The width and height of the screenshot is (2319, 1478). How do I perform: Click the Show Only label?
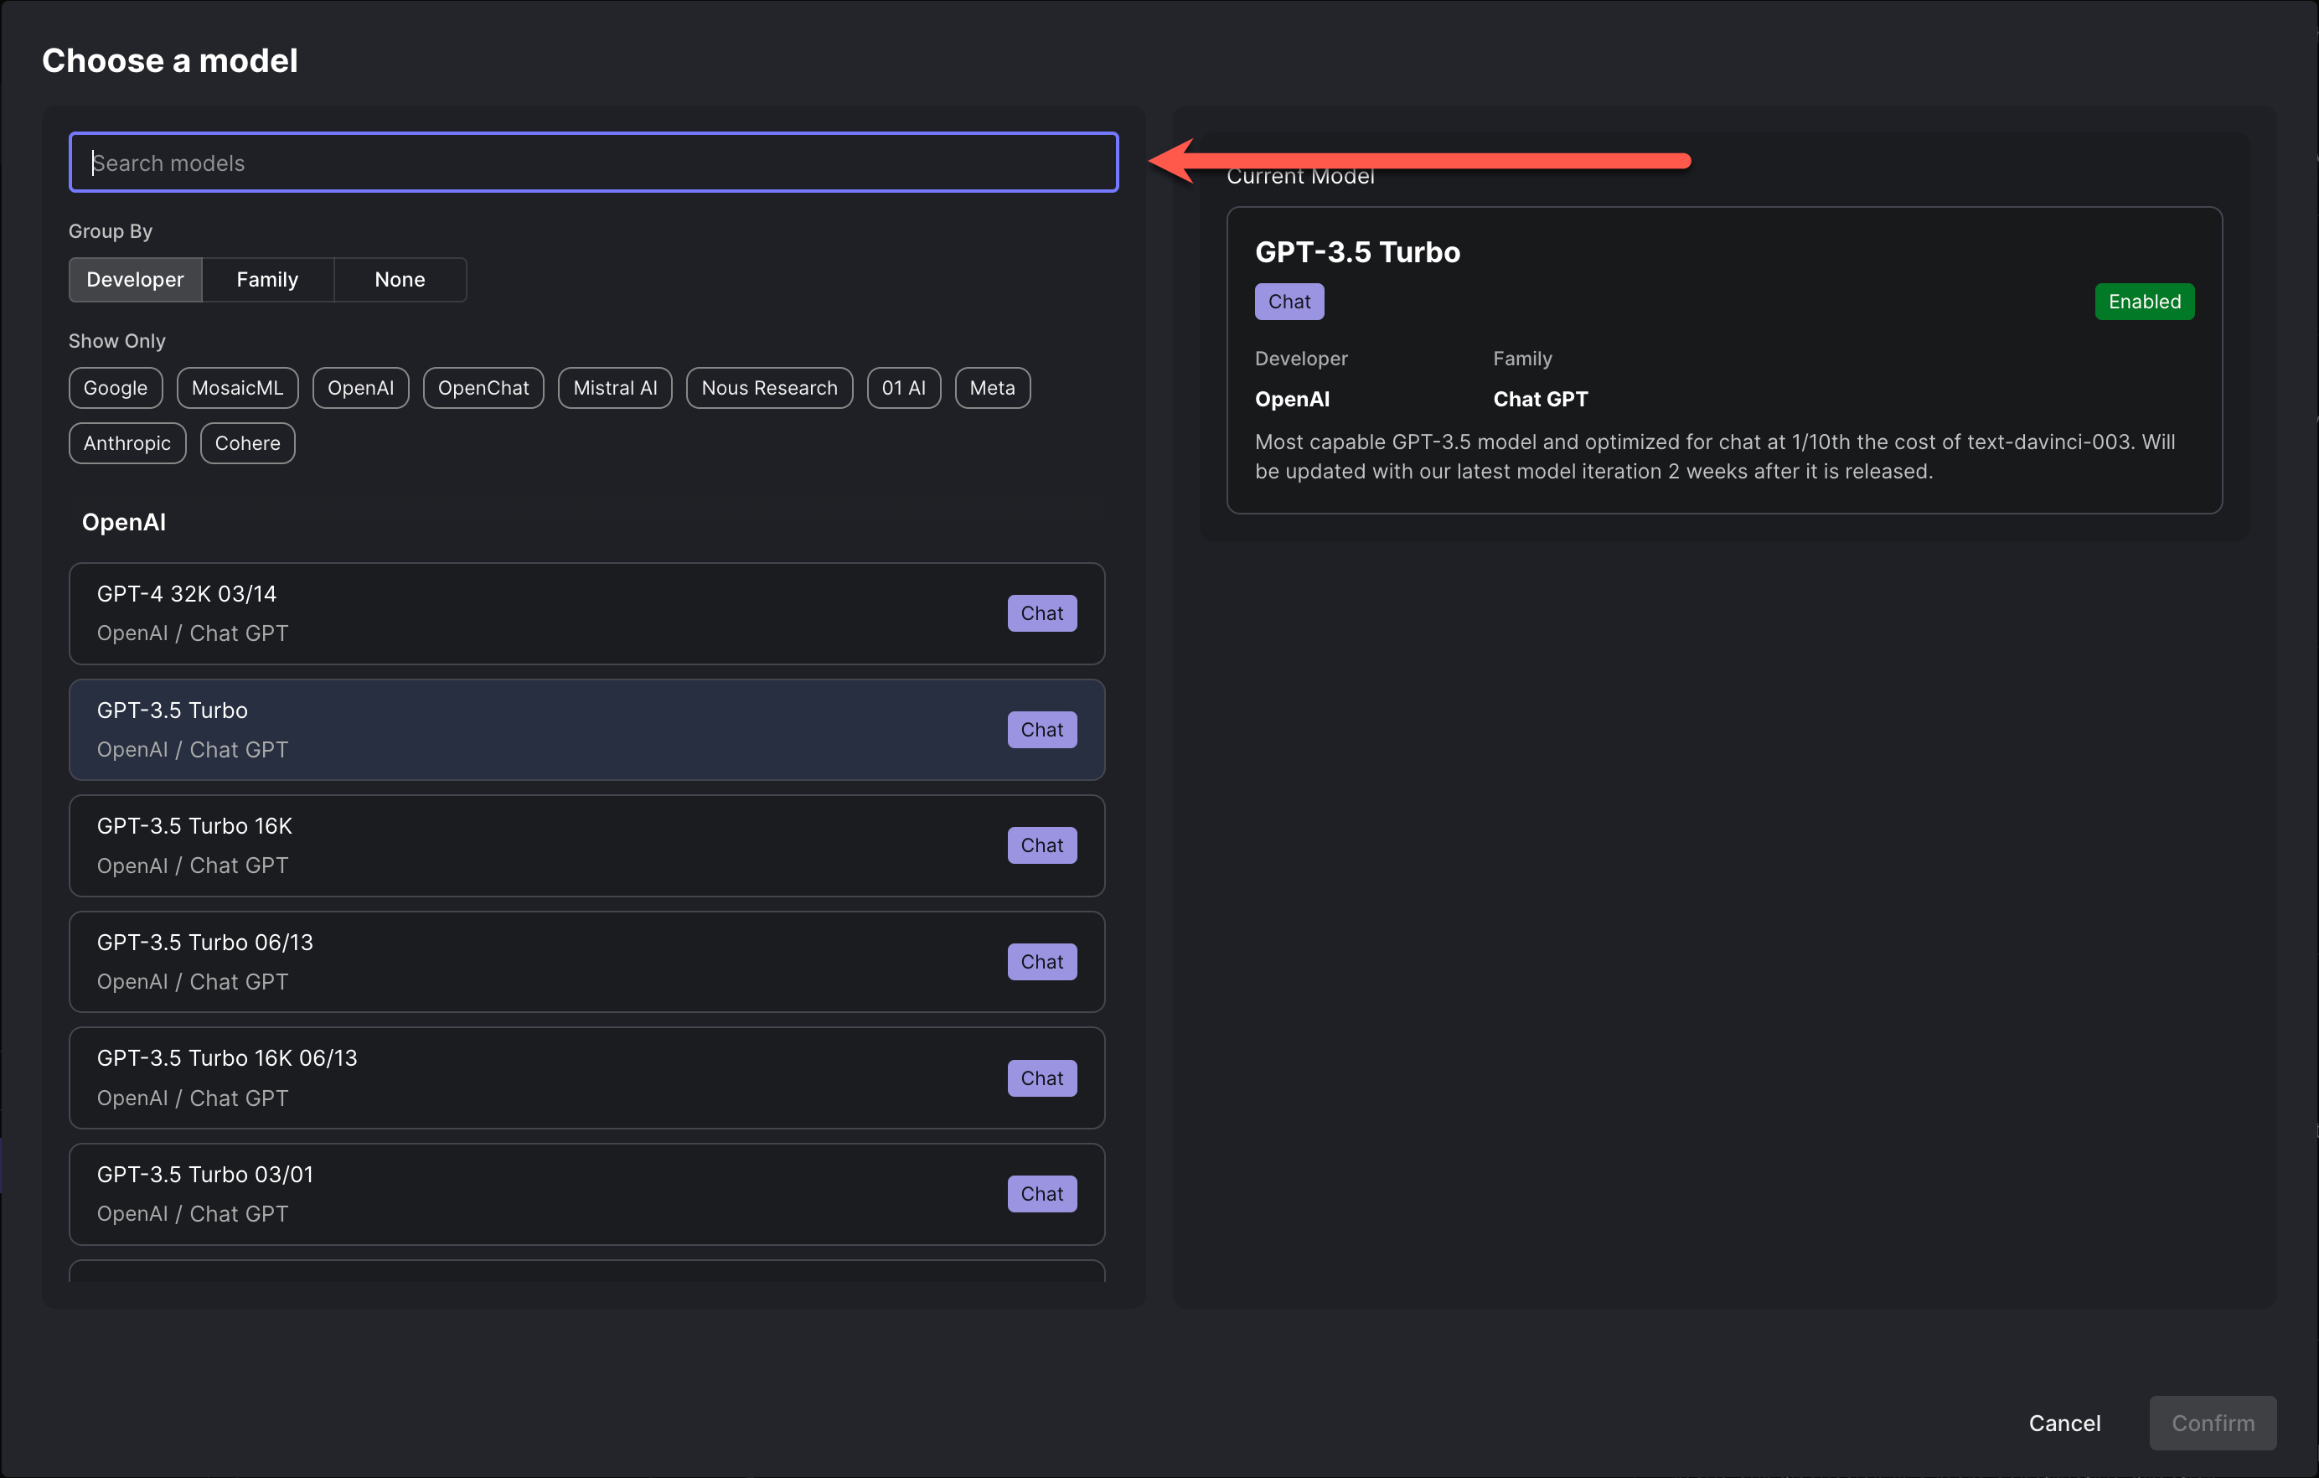116,341
